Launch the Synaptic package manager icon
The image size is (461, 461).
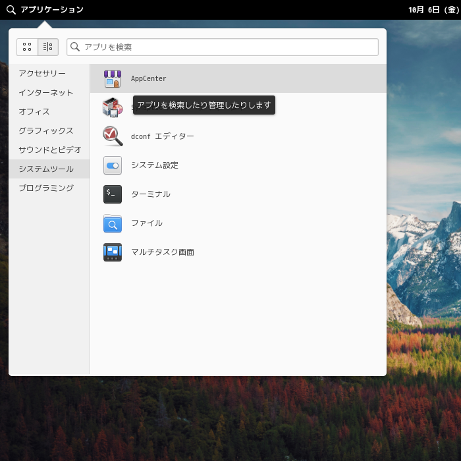click(113, 107)
